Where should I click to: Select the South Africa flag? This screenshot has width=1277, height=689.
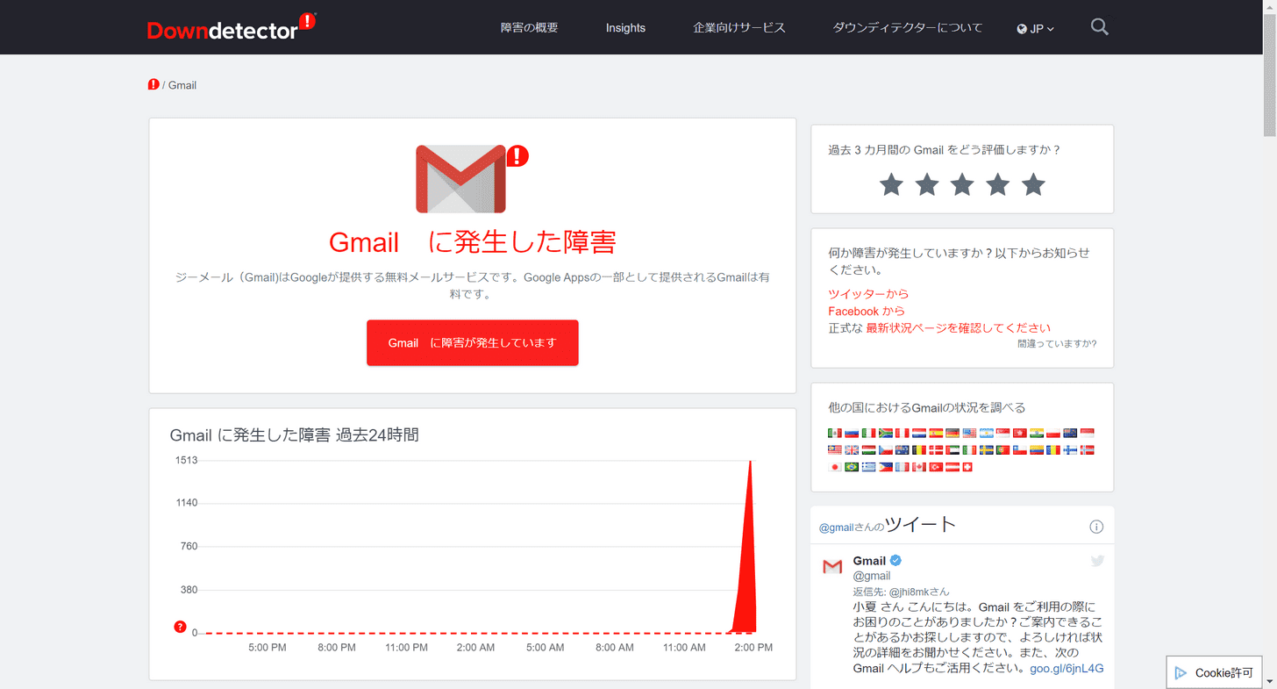tap(885, 433)
